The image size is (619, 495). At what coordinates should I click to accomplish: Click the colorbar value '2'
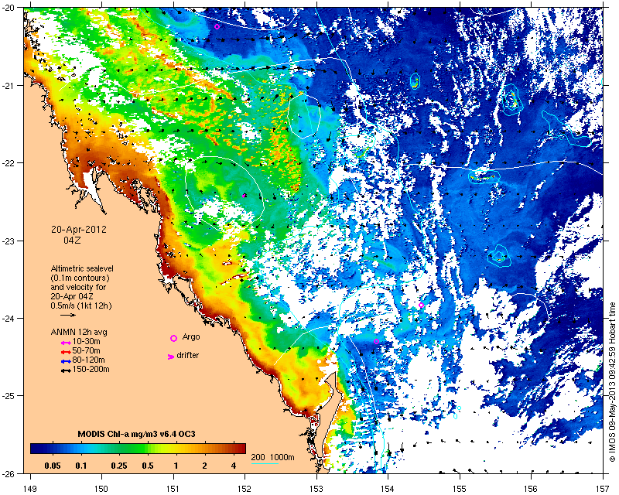click(204, 466)
